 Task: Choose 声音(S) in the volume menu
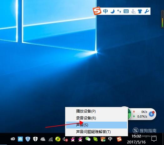96,125
